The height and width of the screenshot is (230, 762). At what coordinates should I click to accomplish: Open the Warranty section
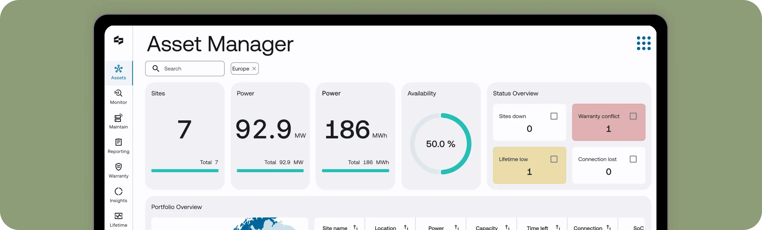(x=118, y=171)
